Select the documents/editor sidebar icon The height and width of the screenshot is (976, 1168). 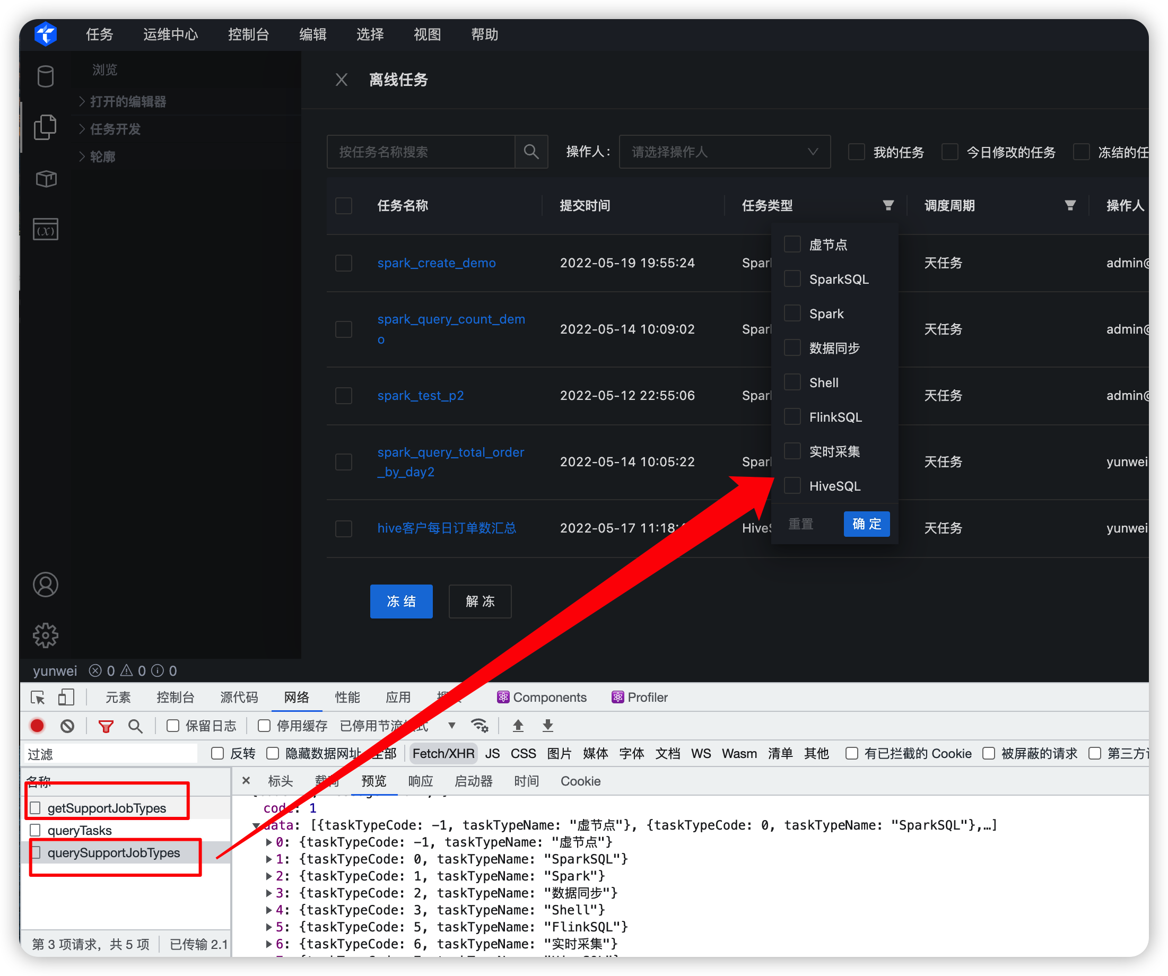coord(45,127)
